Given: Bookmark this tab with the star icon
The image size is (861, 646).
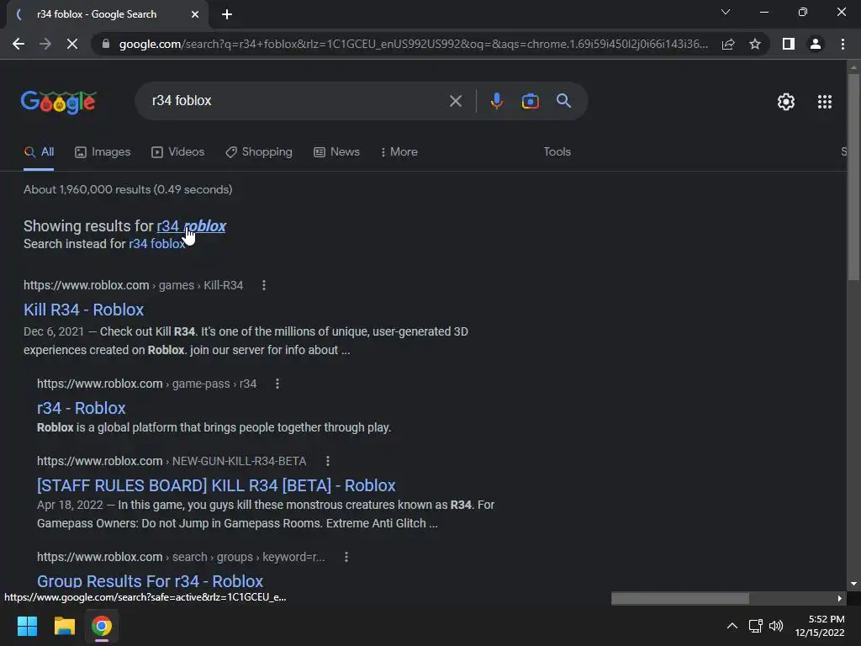Looking at the screenshot, I should pos(755,44).
